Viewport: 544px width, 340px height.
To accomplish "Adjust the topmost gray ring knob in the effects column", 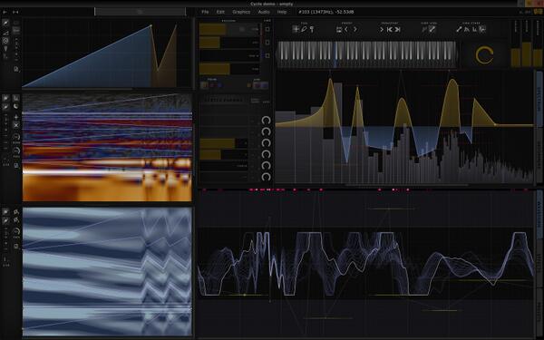I will click(x=266, y=121).
